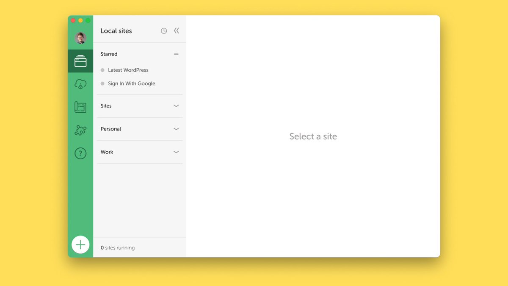
Task: Collapse the Starred group minus icon
Action: point(176,54)
